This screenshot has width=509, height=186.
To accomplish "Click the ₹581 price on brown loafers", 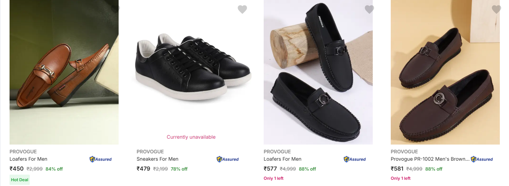I will (x=397, y=169).
